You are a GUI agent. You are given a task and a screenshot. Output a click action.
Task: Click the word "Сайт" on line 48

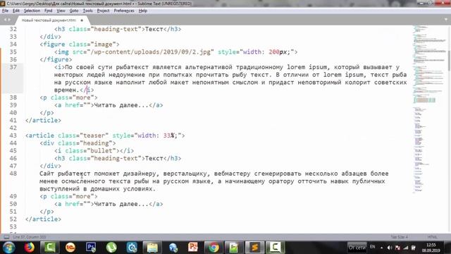click(47, 174)
